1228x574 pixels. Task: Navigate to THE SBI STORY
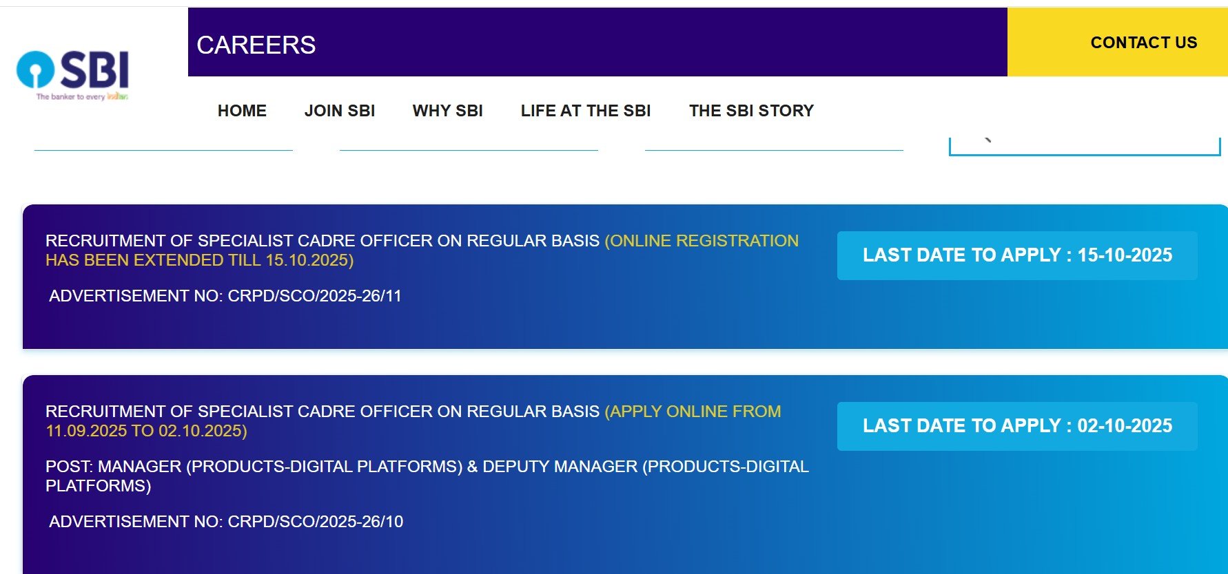point(751,111)
